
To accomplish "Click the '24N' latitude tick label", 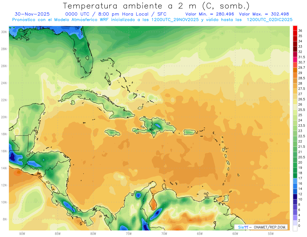I will (x=4, y=83).
